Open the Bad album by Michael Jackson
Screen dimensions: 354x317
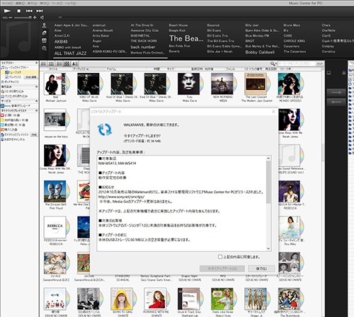coord(56,84)
